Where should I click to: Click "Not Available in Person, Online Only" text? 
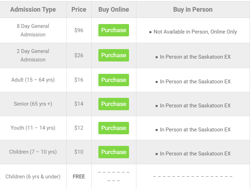click(x=195, y=32)
